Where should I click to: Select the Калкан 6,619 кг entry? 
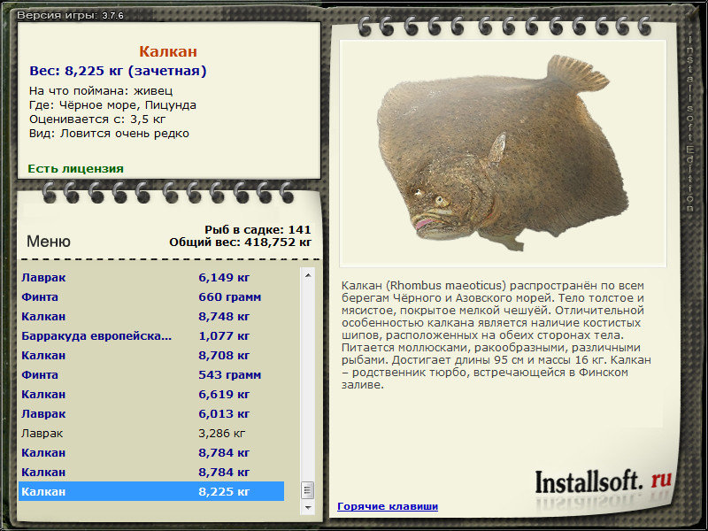tap(151, 394)
